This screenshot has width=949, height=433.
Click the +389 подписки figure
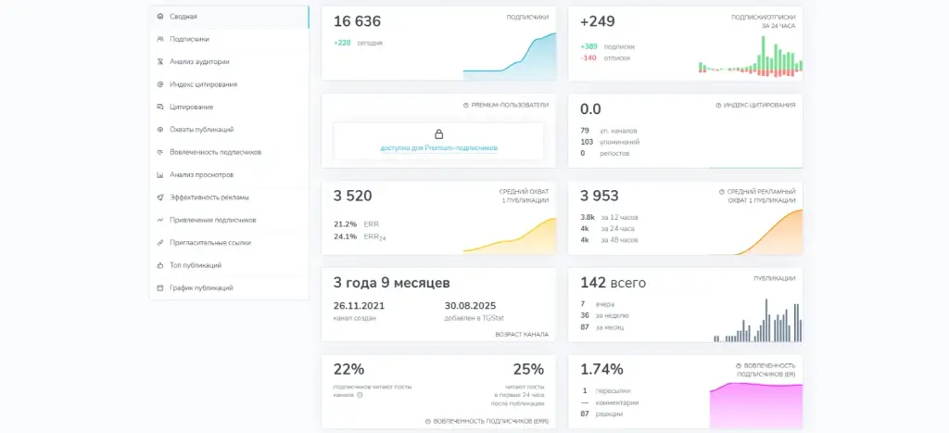click(608, 46)
